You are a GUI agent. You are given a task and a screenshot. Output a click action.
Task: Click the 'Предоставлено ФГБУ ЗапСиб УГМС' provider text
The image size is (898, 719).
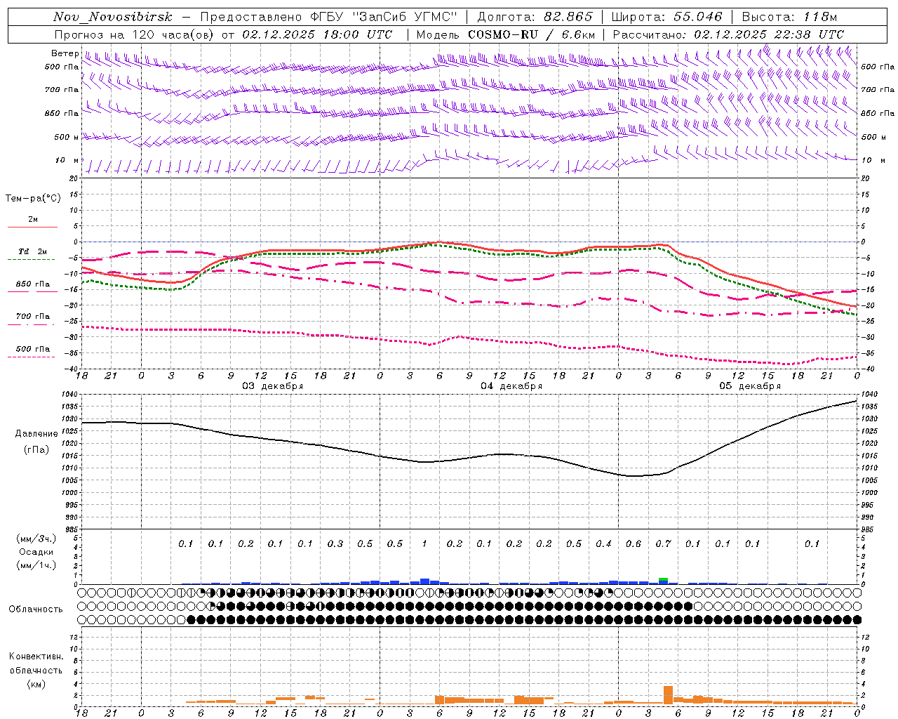pyautogui.click(x=329, y=17)
